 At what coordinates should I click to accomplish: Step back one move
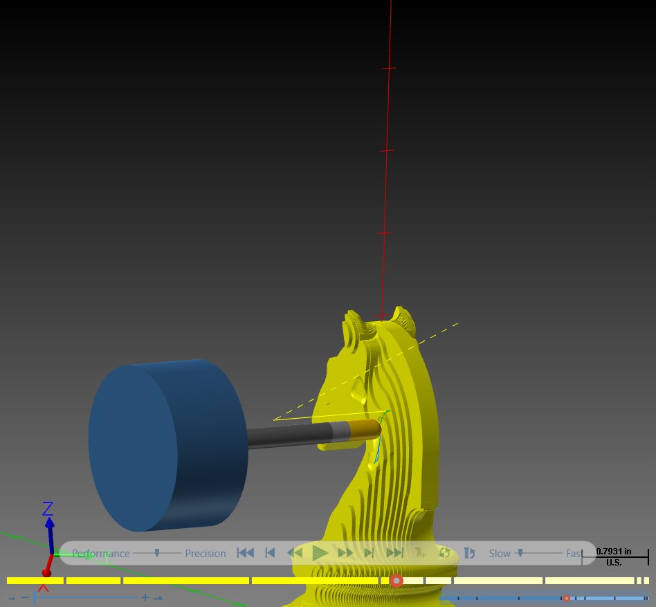[x=271, y=553]
